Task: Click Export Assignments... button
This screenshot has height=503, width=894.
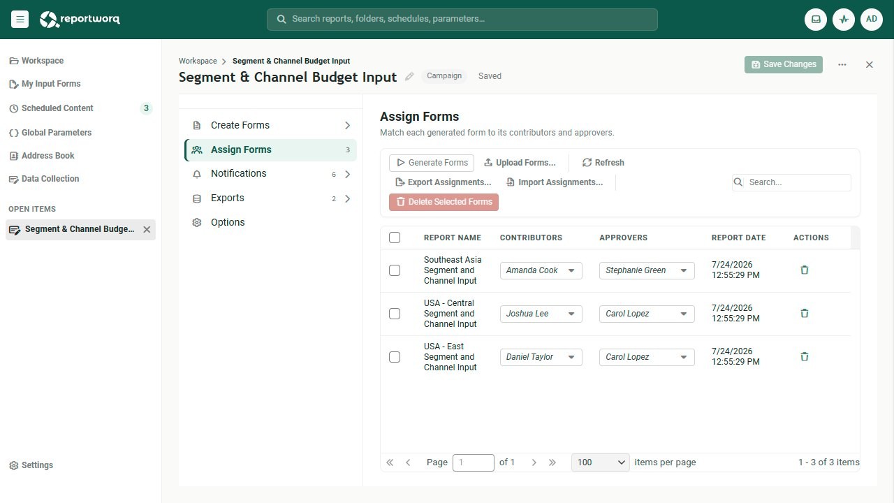Action: point(444,182)
